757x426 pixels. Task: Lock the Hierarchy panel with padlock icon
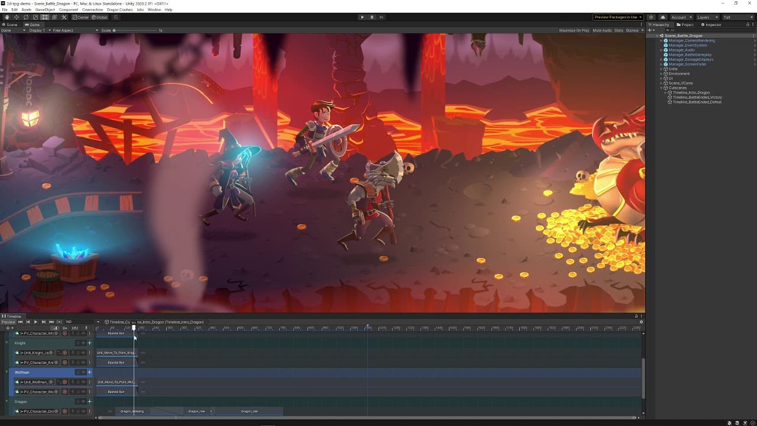[749, 25]
